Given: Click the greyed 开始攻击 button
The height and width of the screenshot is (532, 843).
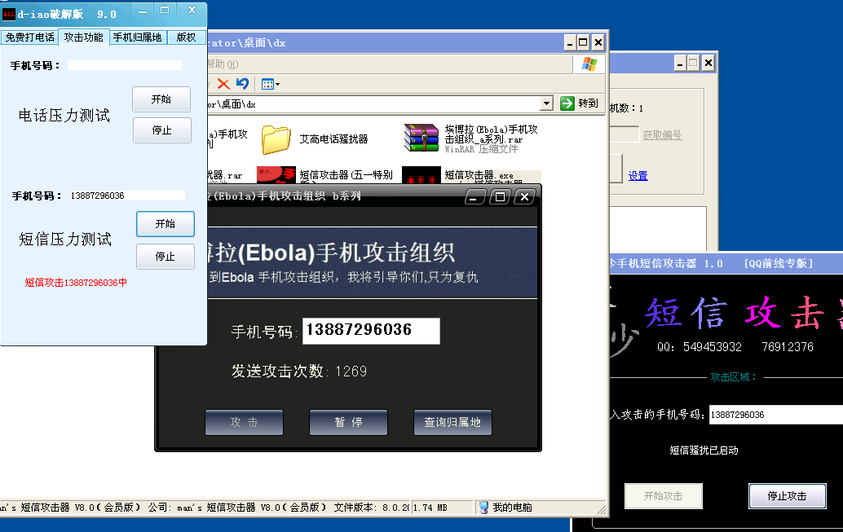Looking at the screenshot, I should 664,496.
